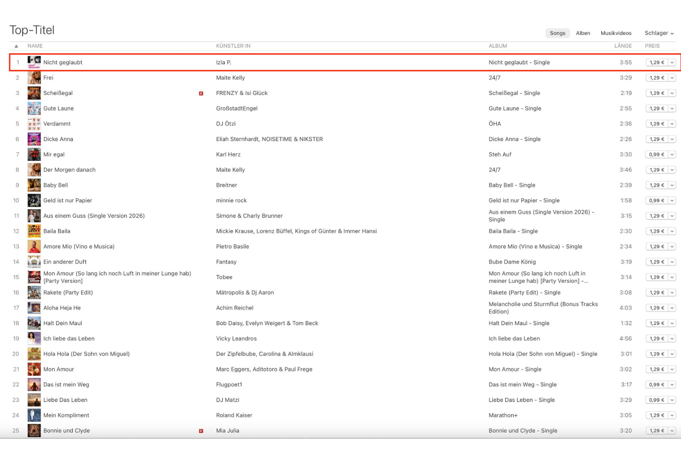Image resolution: width=681 pixels, height=454 pixels.
Task: Open artist link Maite Kelly for Frei
Action: point(230,78)
